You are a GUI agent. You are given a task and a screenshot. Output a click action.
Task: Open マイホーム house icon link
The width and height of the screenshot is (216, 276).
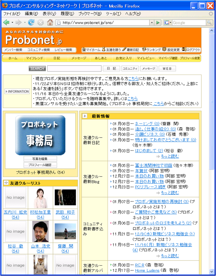tap(84, 49)
